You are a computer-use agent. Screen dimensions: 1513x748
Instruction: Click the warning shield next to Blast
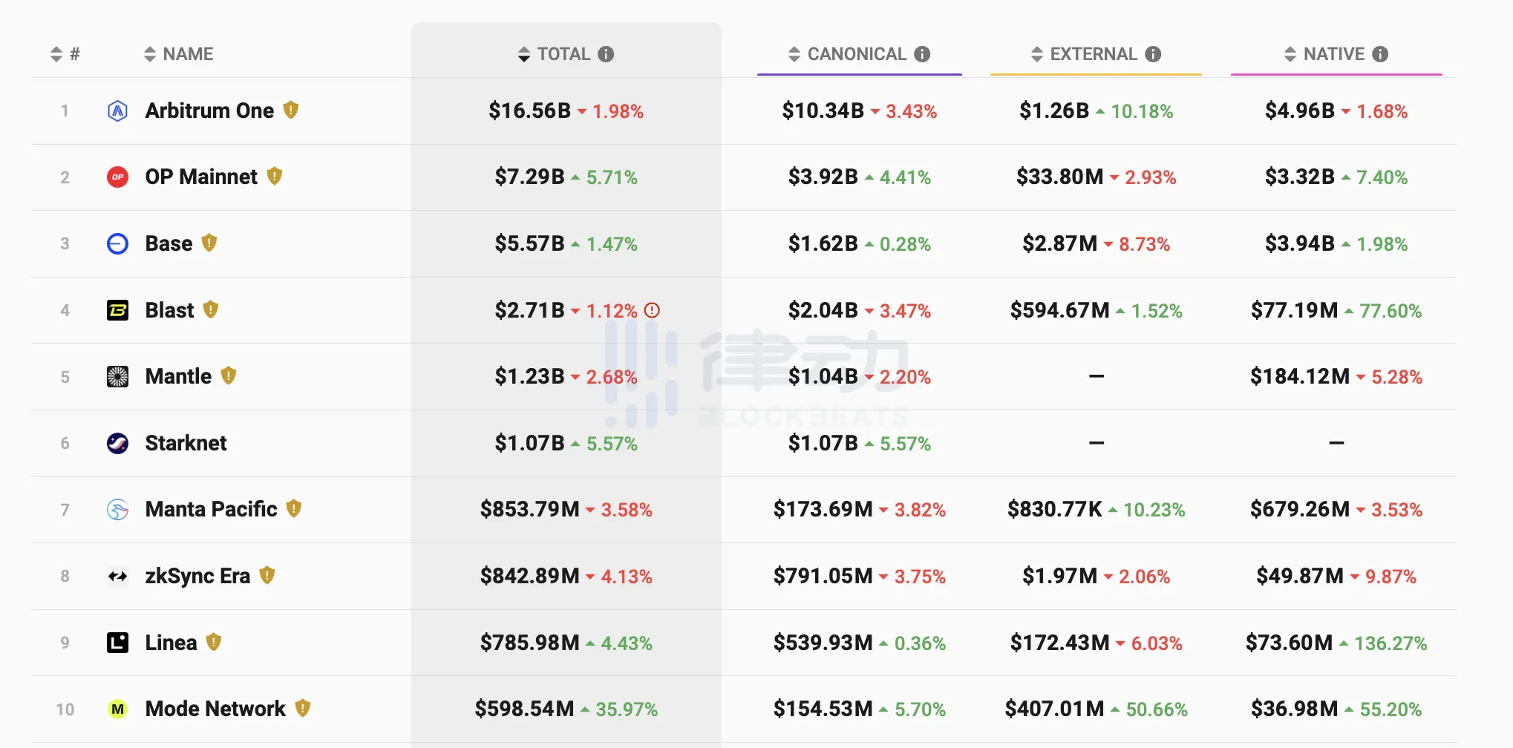211,309
